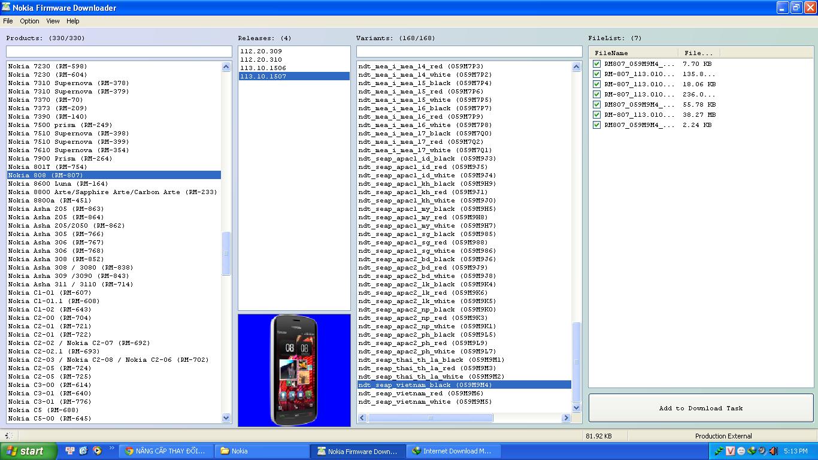Click the Windows start button
818x460 pixels.
click(x=29, y=451)
